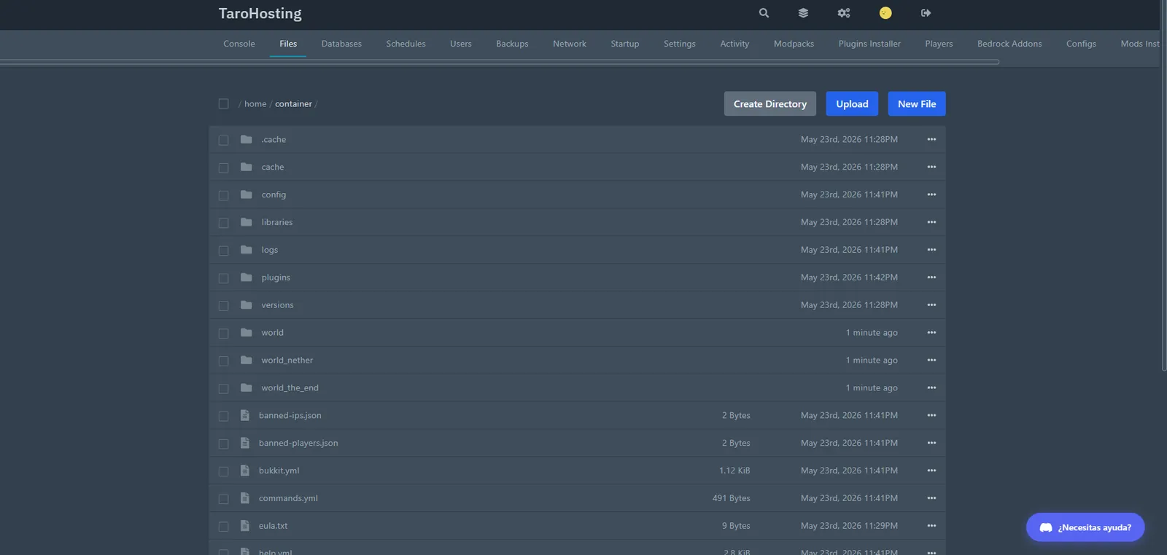This screenshot has height=555, width=1167.
Task: Open options menu for config folder
Action: point(931,194)
